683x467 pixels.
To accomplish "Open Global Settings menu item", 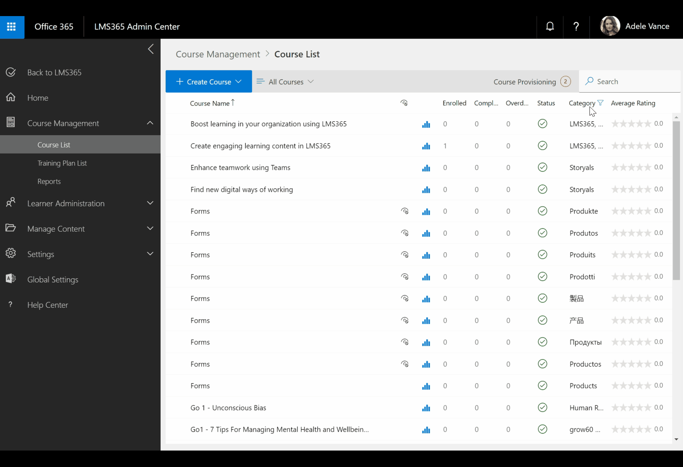I will [53, 279].
